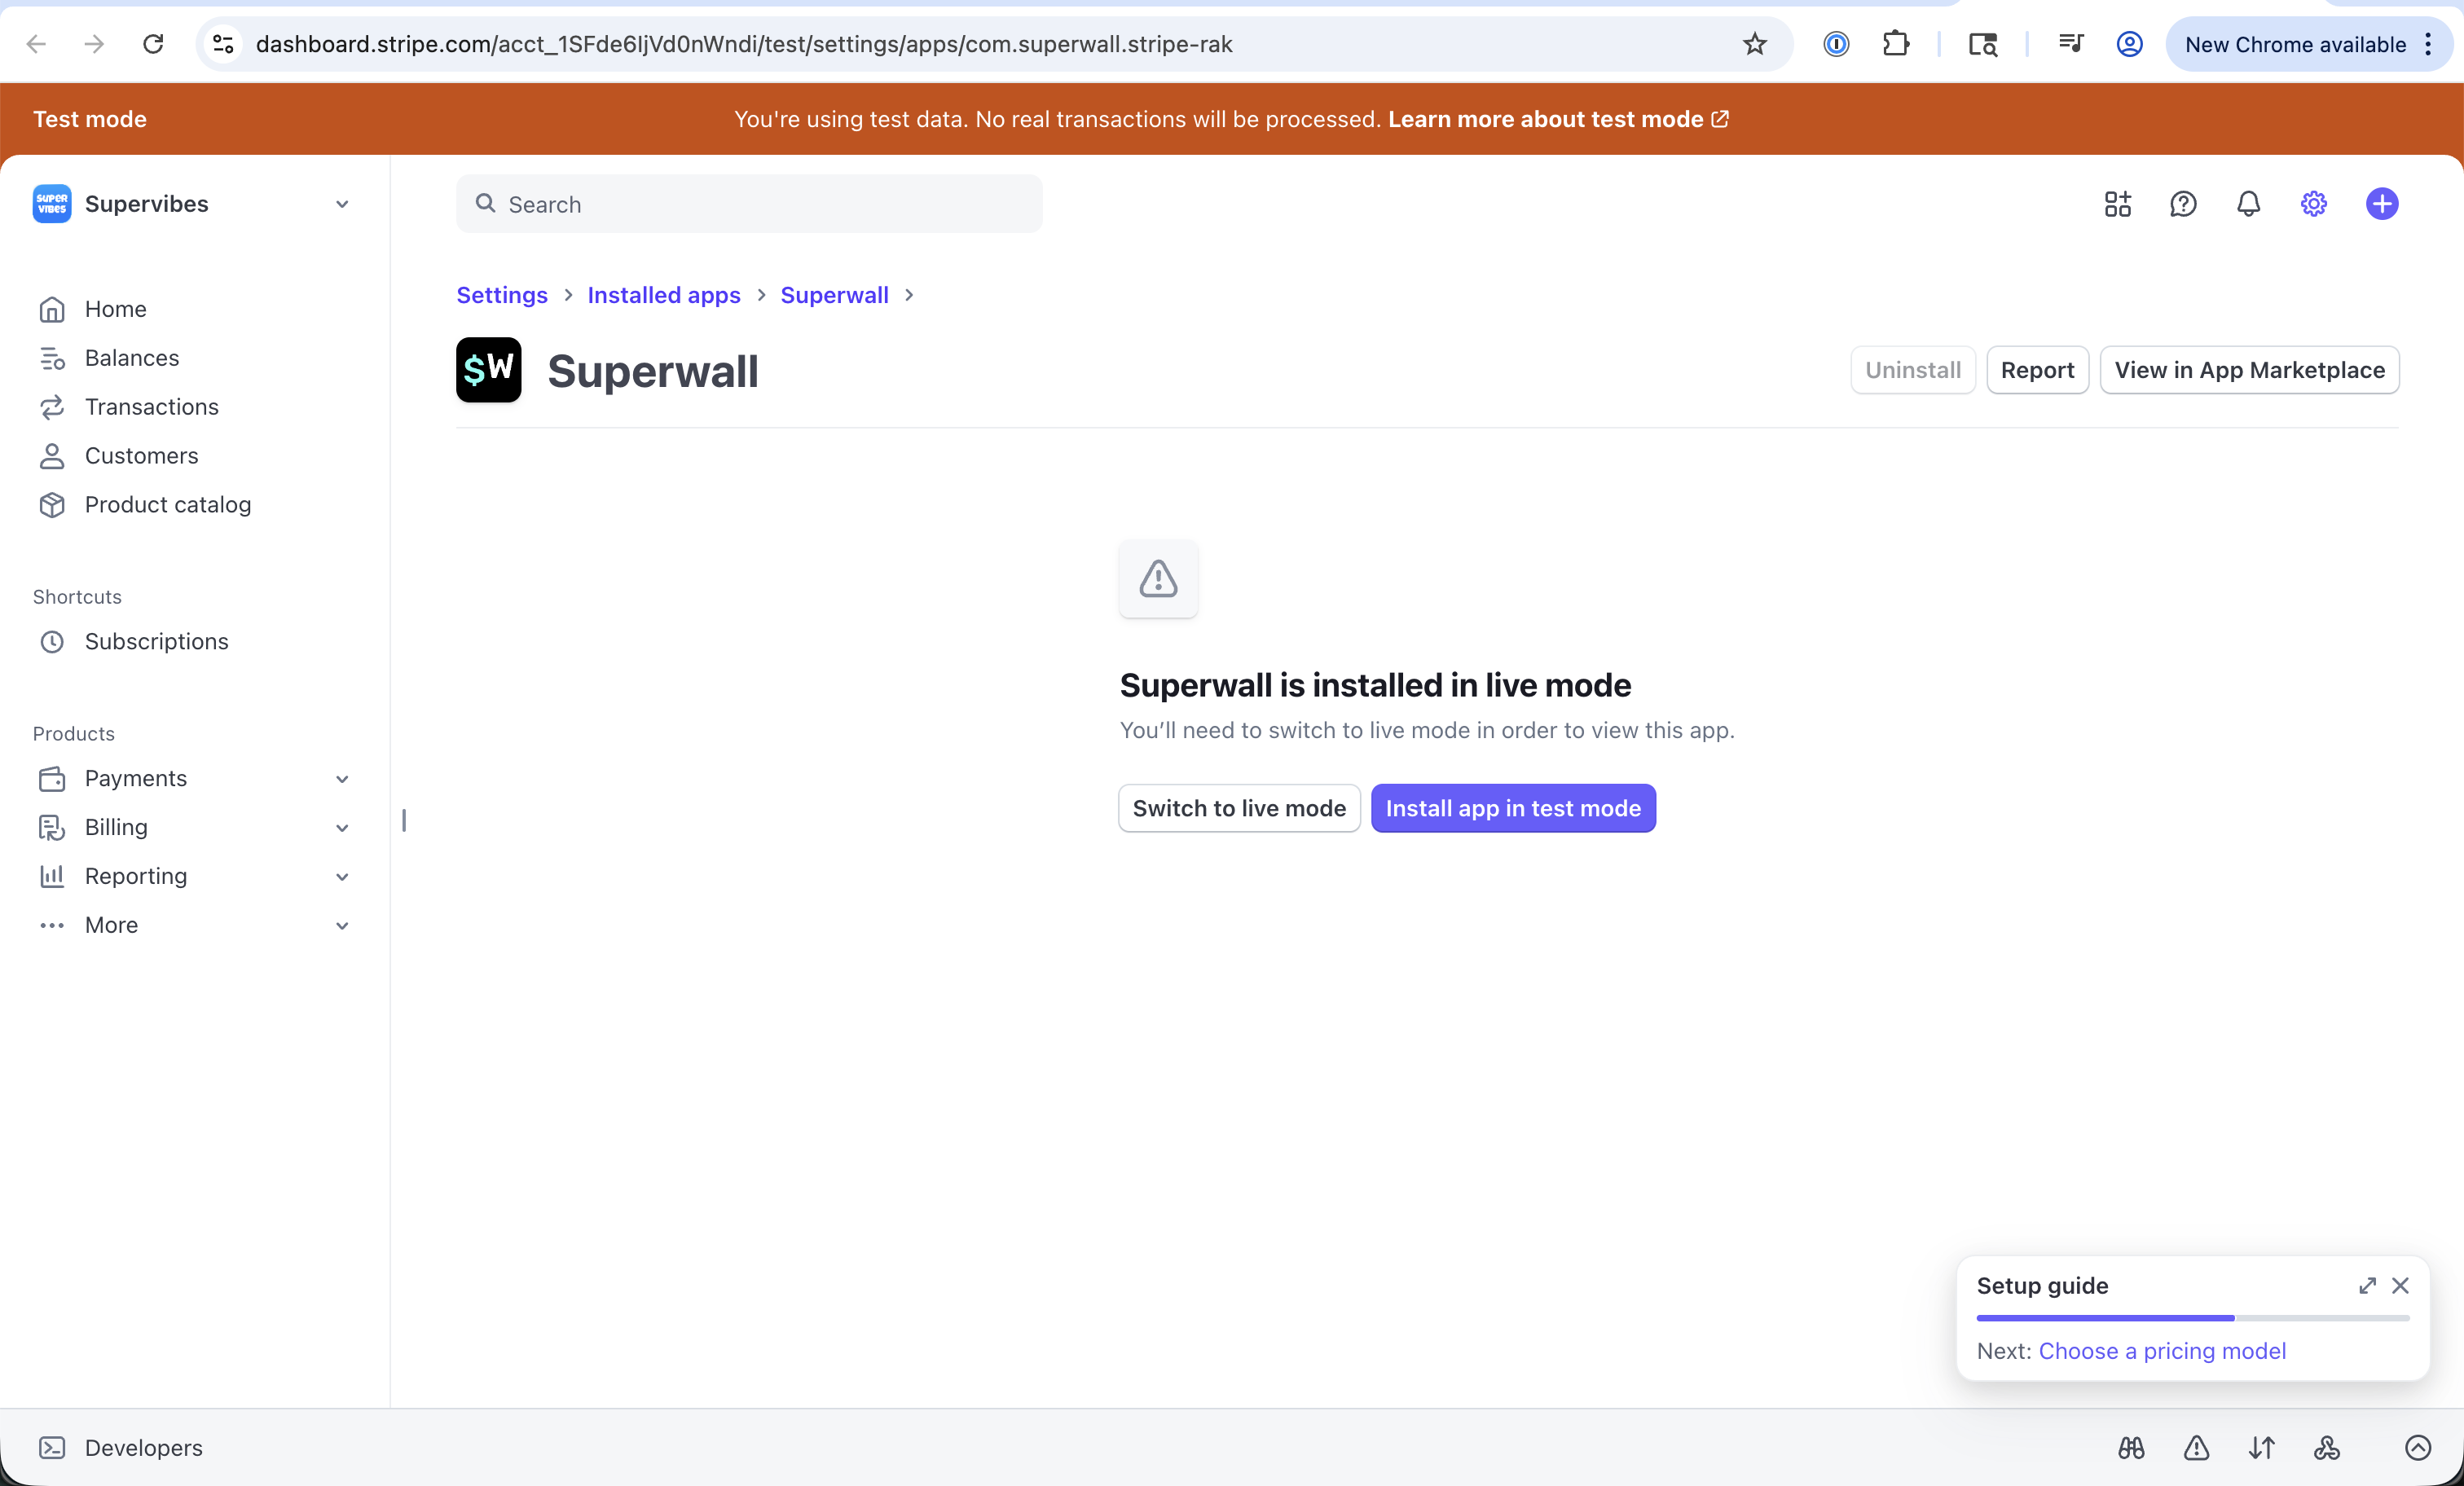Click the Installed apps breadcrumb link
The width and height of the screenshot is (2464, 1486).
pyautogui.click(x=663, y=295)
